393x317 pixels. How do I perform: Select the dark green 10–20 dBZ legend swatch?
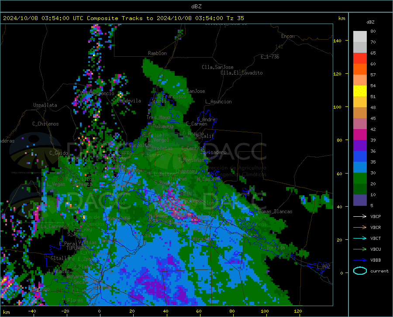click(360, 189)
